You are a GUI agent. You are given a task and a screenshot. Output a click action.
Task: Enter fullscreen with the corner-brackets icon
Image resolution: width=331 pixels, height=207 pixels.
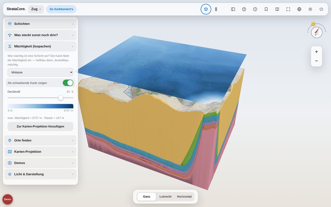click(x=288, y=9)
